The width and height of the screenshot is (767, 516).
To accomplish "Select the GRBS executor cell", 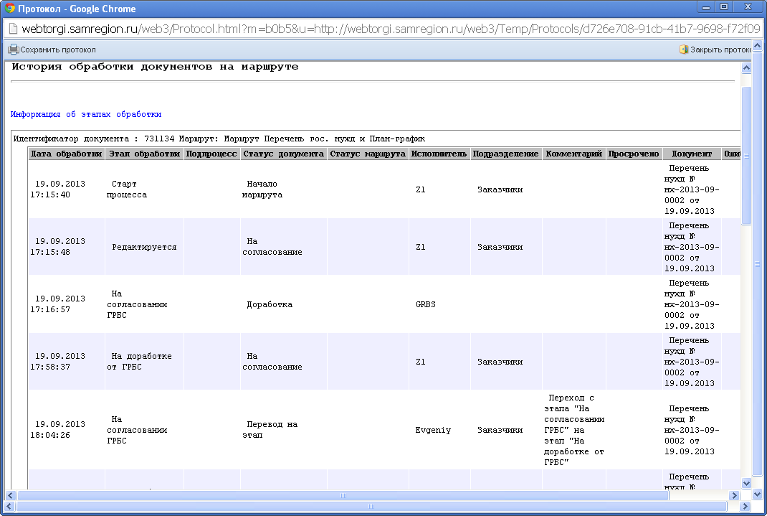I will pos(426,304).
